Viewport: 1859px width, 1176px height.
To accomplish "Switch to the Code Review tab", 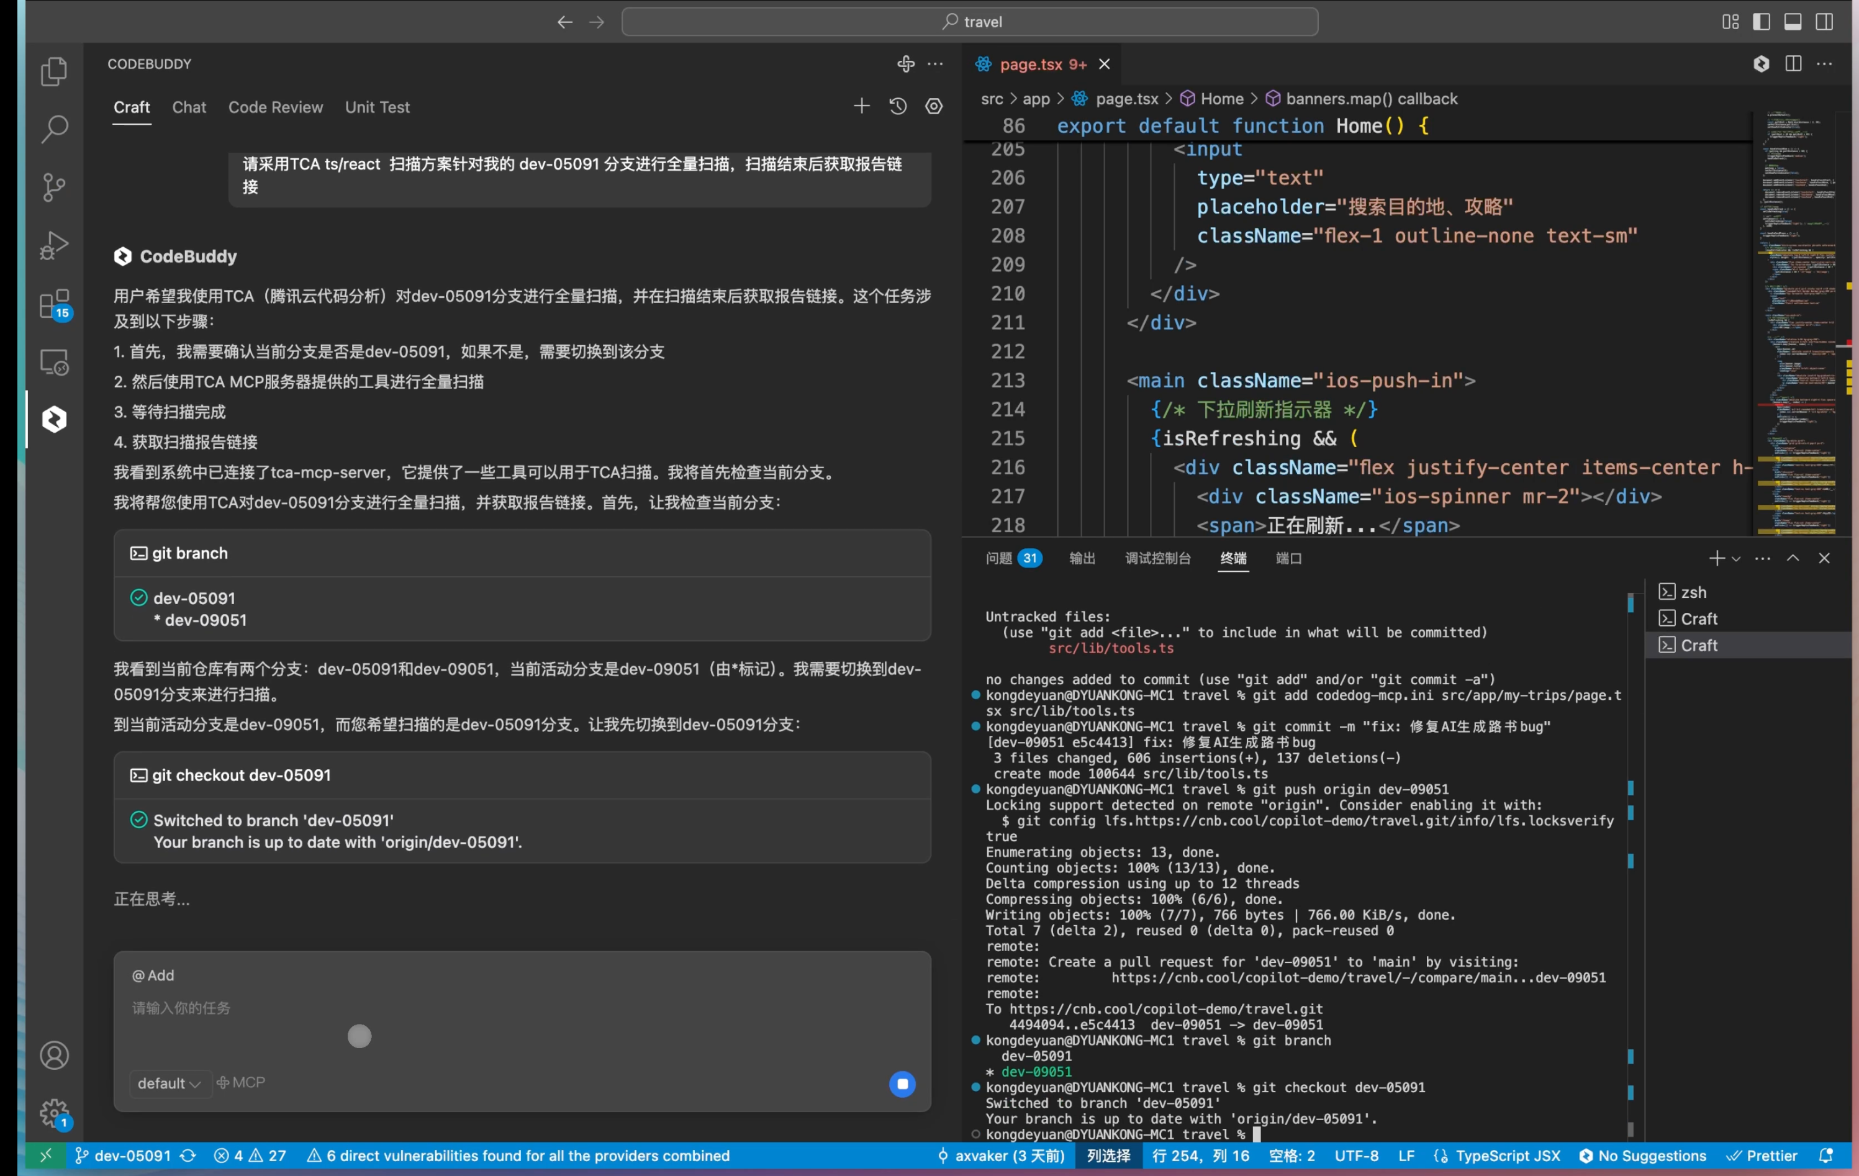I will point(275,107).
